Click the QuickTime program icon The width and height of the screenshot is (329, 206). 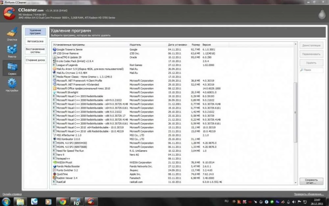click(55, 174)
